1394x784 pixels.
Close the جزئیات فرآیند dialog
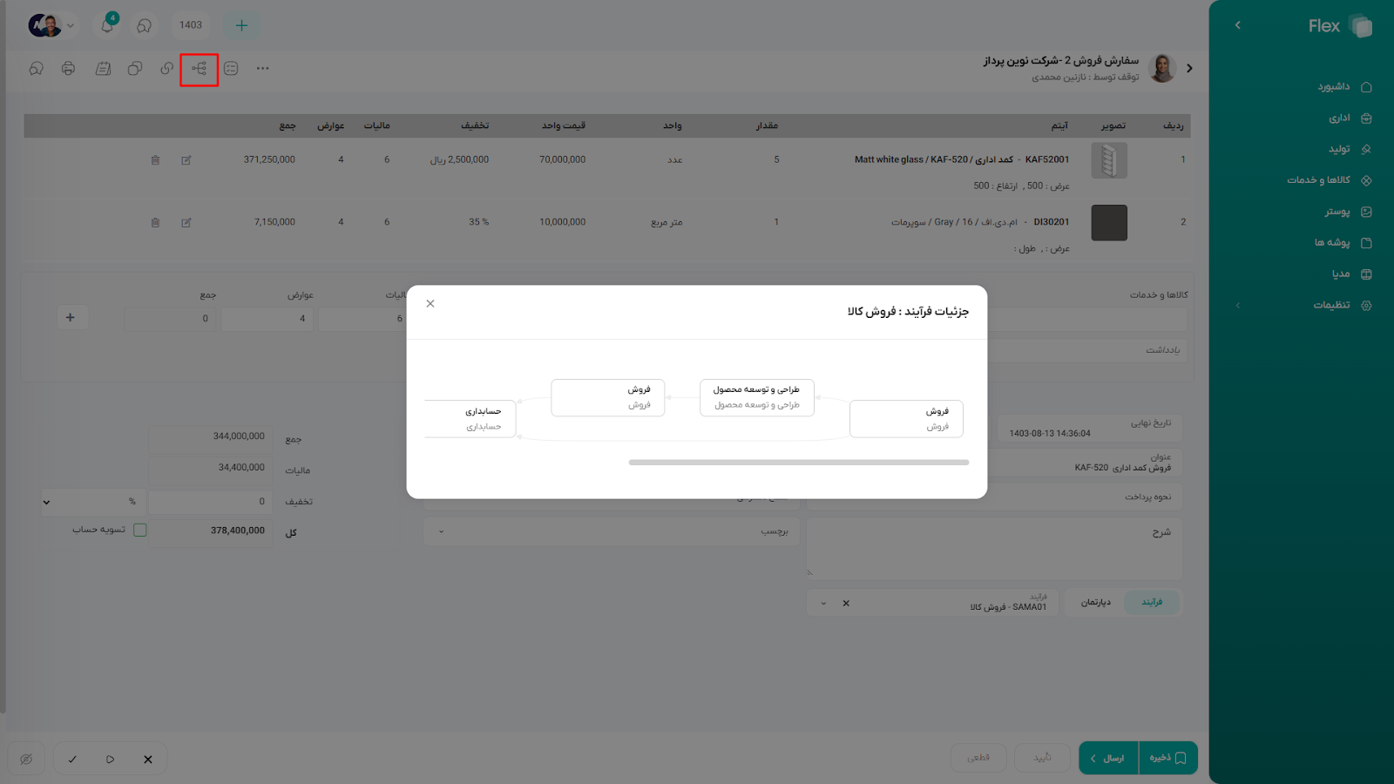tap(430, 303)
